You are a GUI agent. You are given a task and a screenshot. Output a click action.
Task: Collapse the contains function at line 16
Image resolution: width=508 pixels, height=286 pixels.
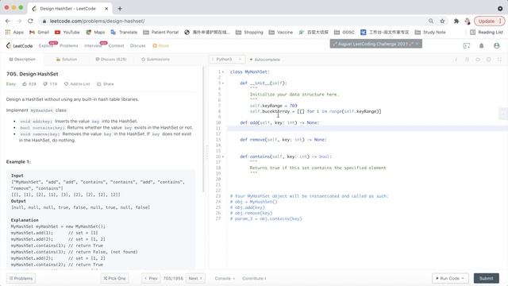click(x=223, y=157)
